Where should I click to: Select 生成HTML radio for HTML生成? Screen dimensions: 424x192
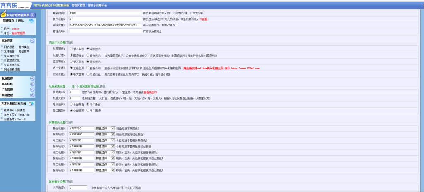pyautogui.click(x=88, y=74)
